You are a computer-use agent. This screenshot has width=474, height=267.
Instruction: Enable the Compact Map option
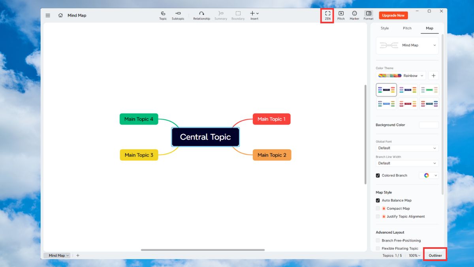(x=378, y=208)
